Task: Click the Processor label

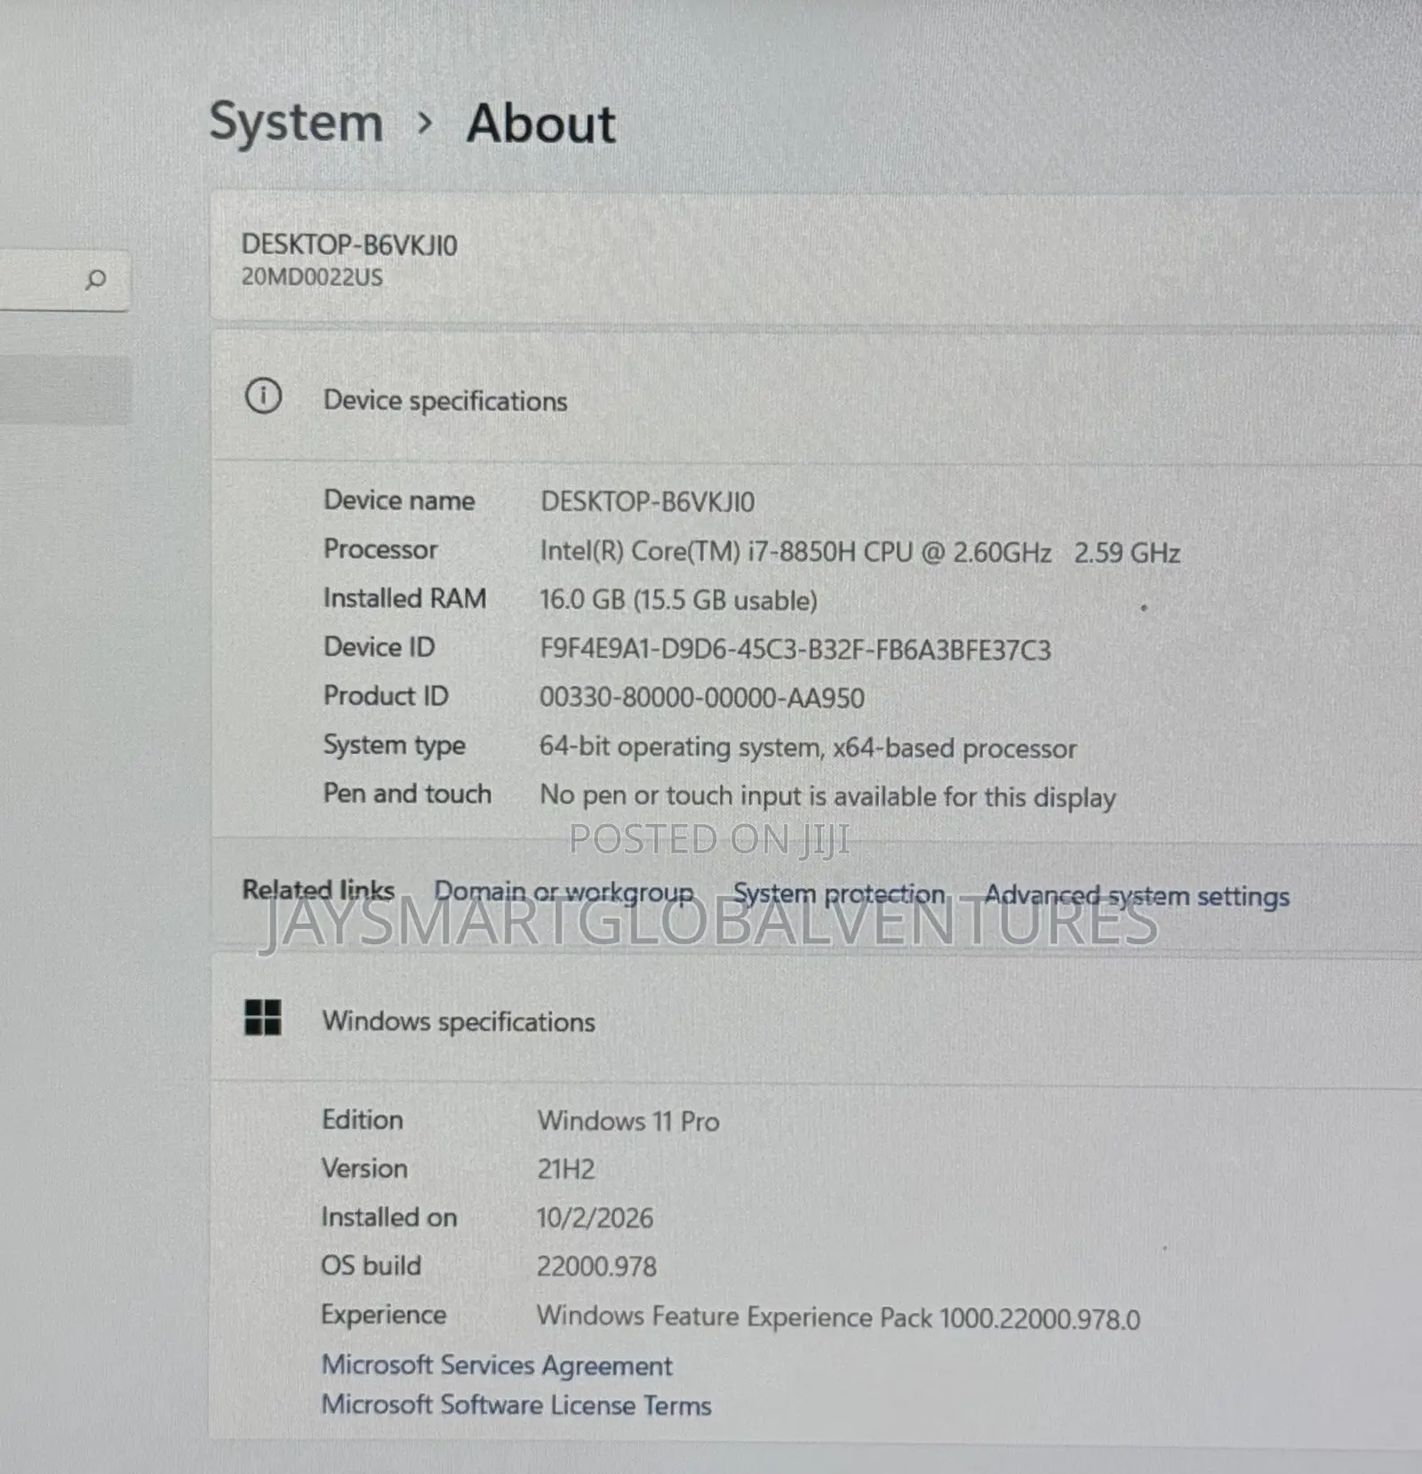Action: coord(380,549)
